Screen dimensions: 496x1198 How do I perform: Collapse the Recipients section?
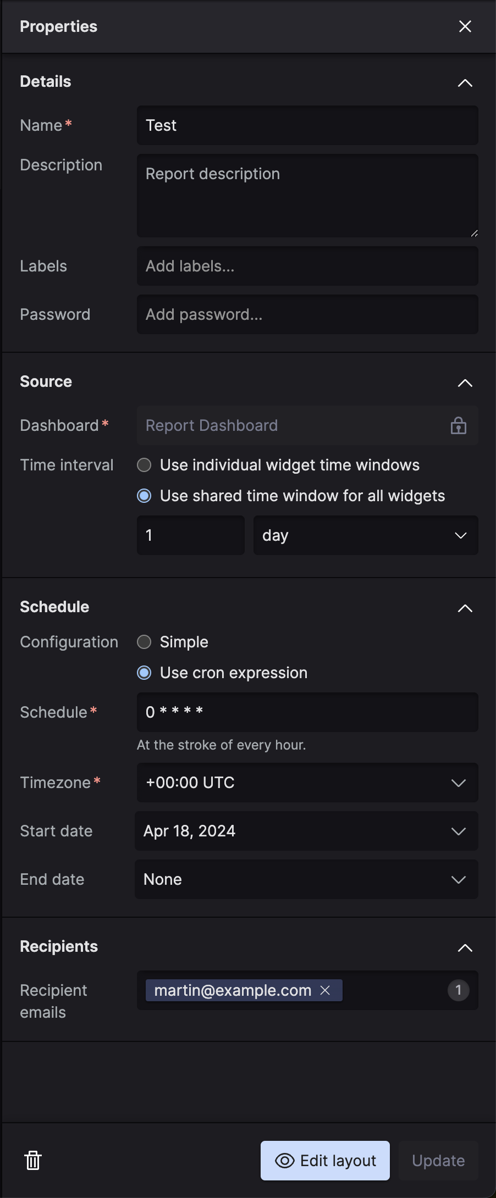[x=465, y=947]
